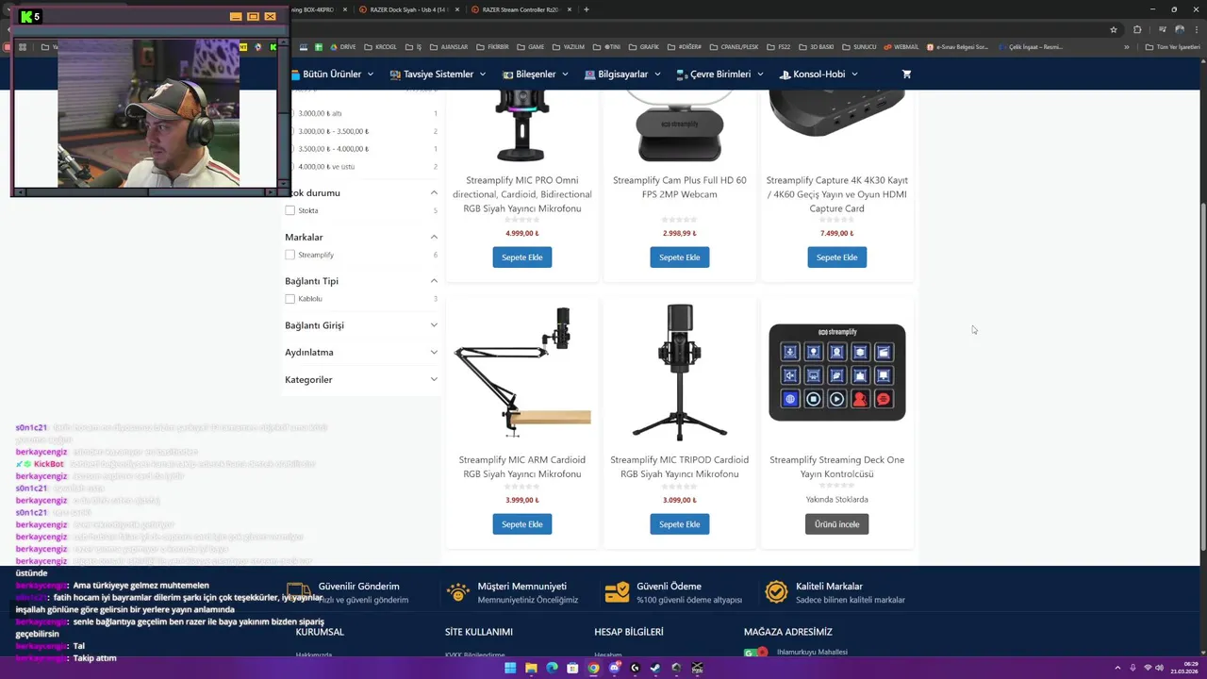Select the 3.000,00 - 3.500,00 price filter

pyautogui.click(x=333, y=131)
